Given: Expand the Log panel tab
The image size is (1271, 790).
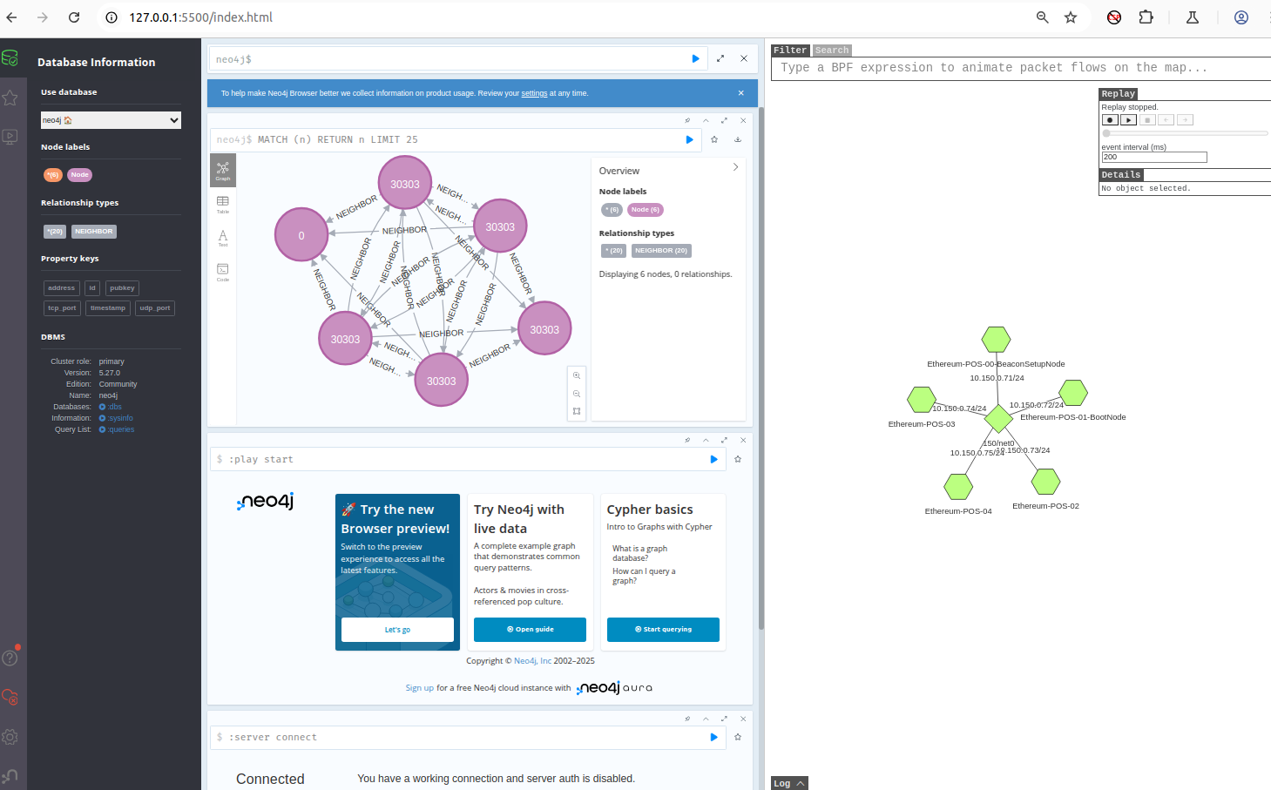Looking at the screenshot, I should (789, 783).
